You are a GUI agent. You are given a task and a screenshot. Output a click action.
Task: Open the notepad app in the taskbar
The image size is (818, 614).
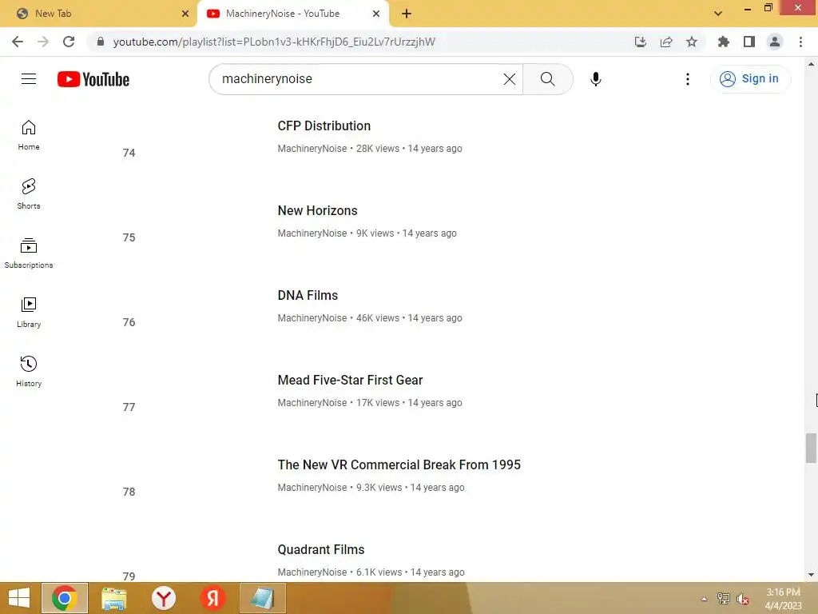coord(262,598)
